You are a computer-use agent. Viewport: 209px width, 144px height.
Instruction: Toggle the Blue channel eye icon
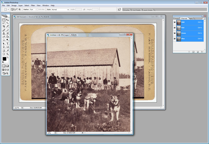pos(175,39)
